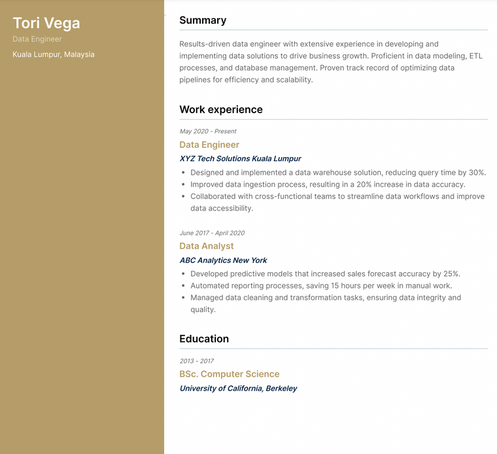Click the BSc. Computer Science degree title
Viewport: 497px width, 454px height.
[230, 374]
